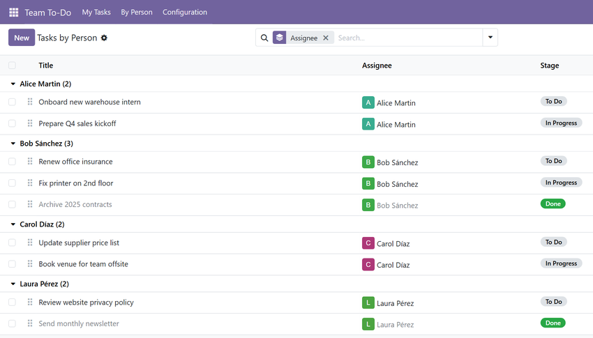Check the Prepare Q4 sales kickoff row
Image resolution: width=593 pixels, height=338 pixels.
click(12, 123)
